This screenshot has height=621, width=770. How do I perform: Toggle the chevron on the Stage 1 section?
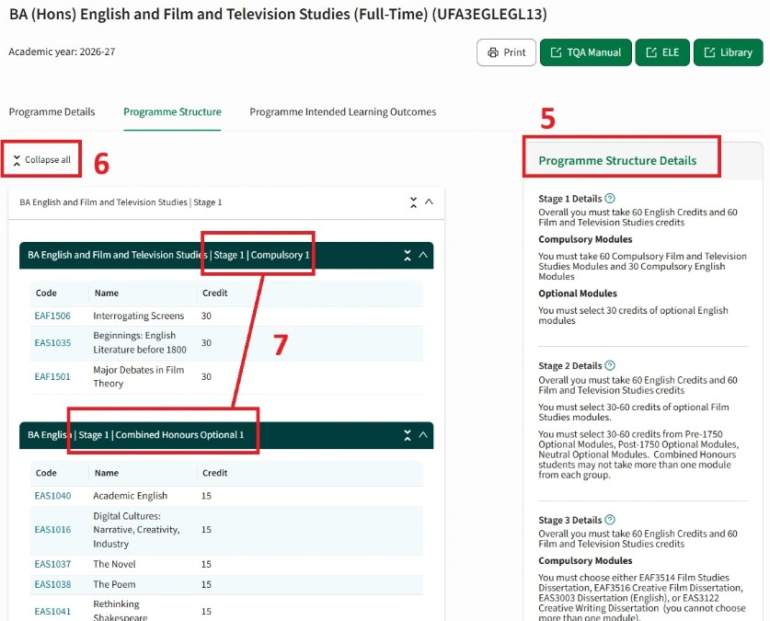[x=431, y=201]
